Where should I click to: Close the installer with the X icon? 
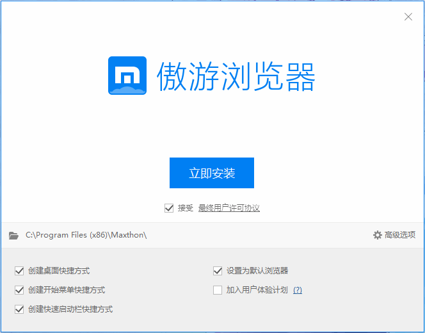(408, 17)
